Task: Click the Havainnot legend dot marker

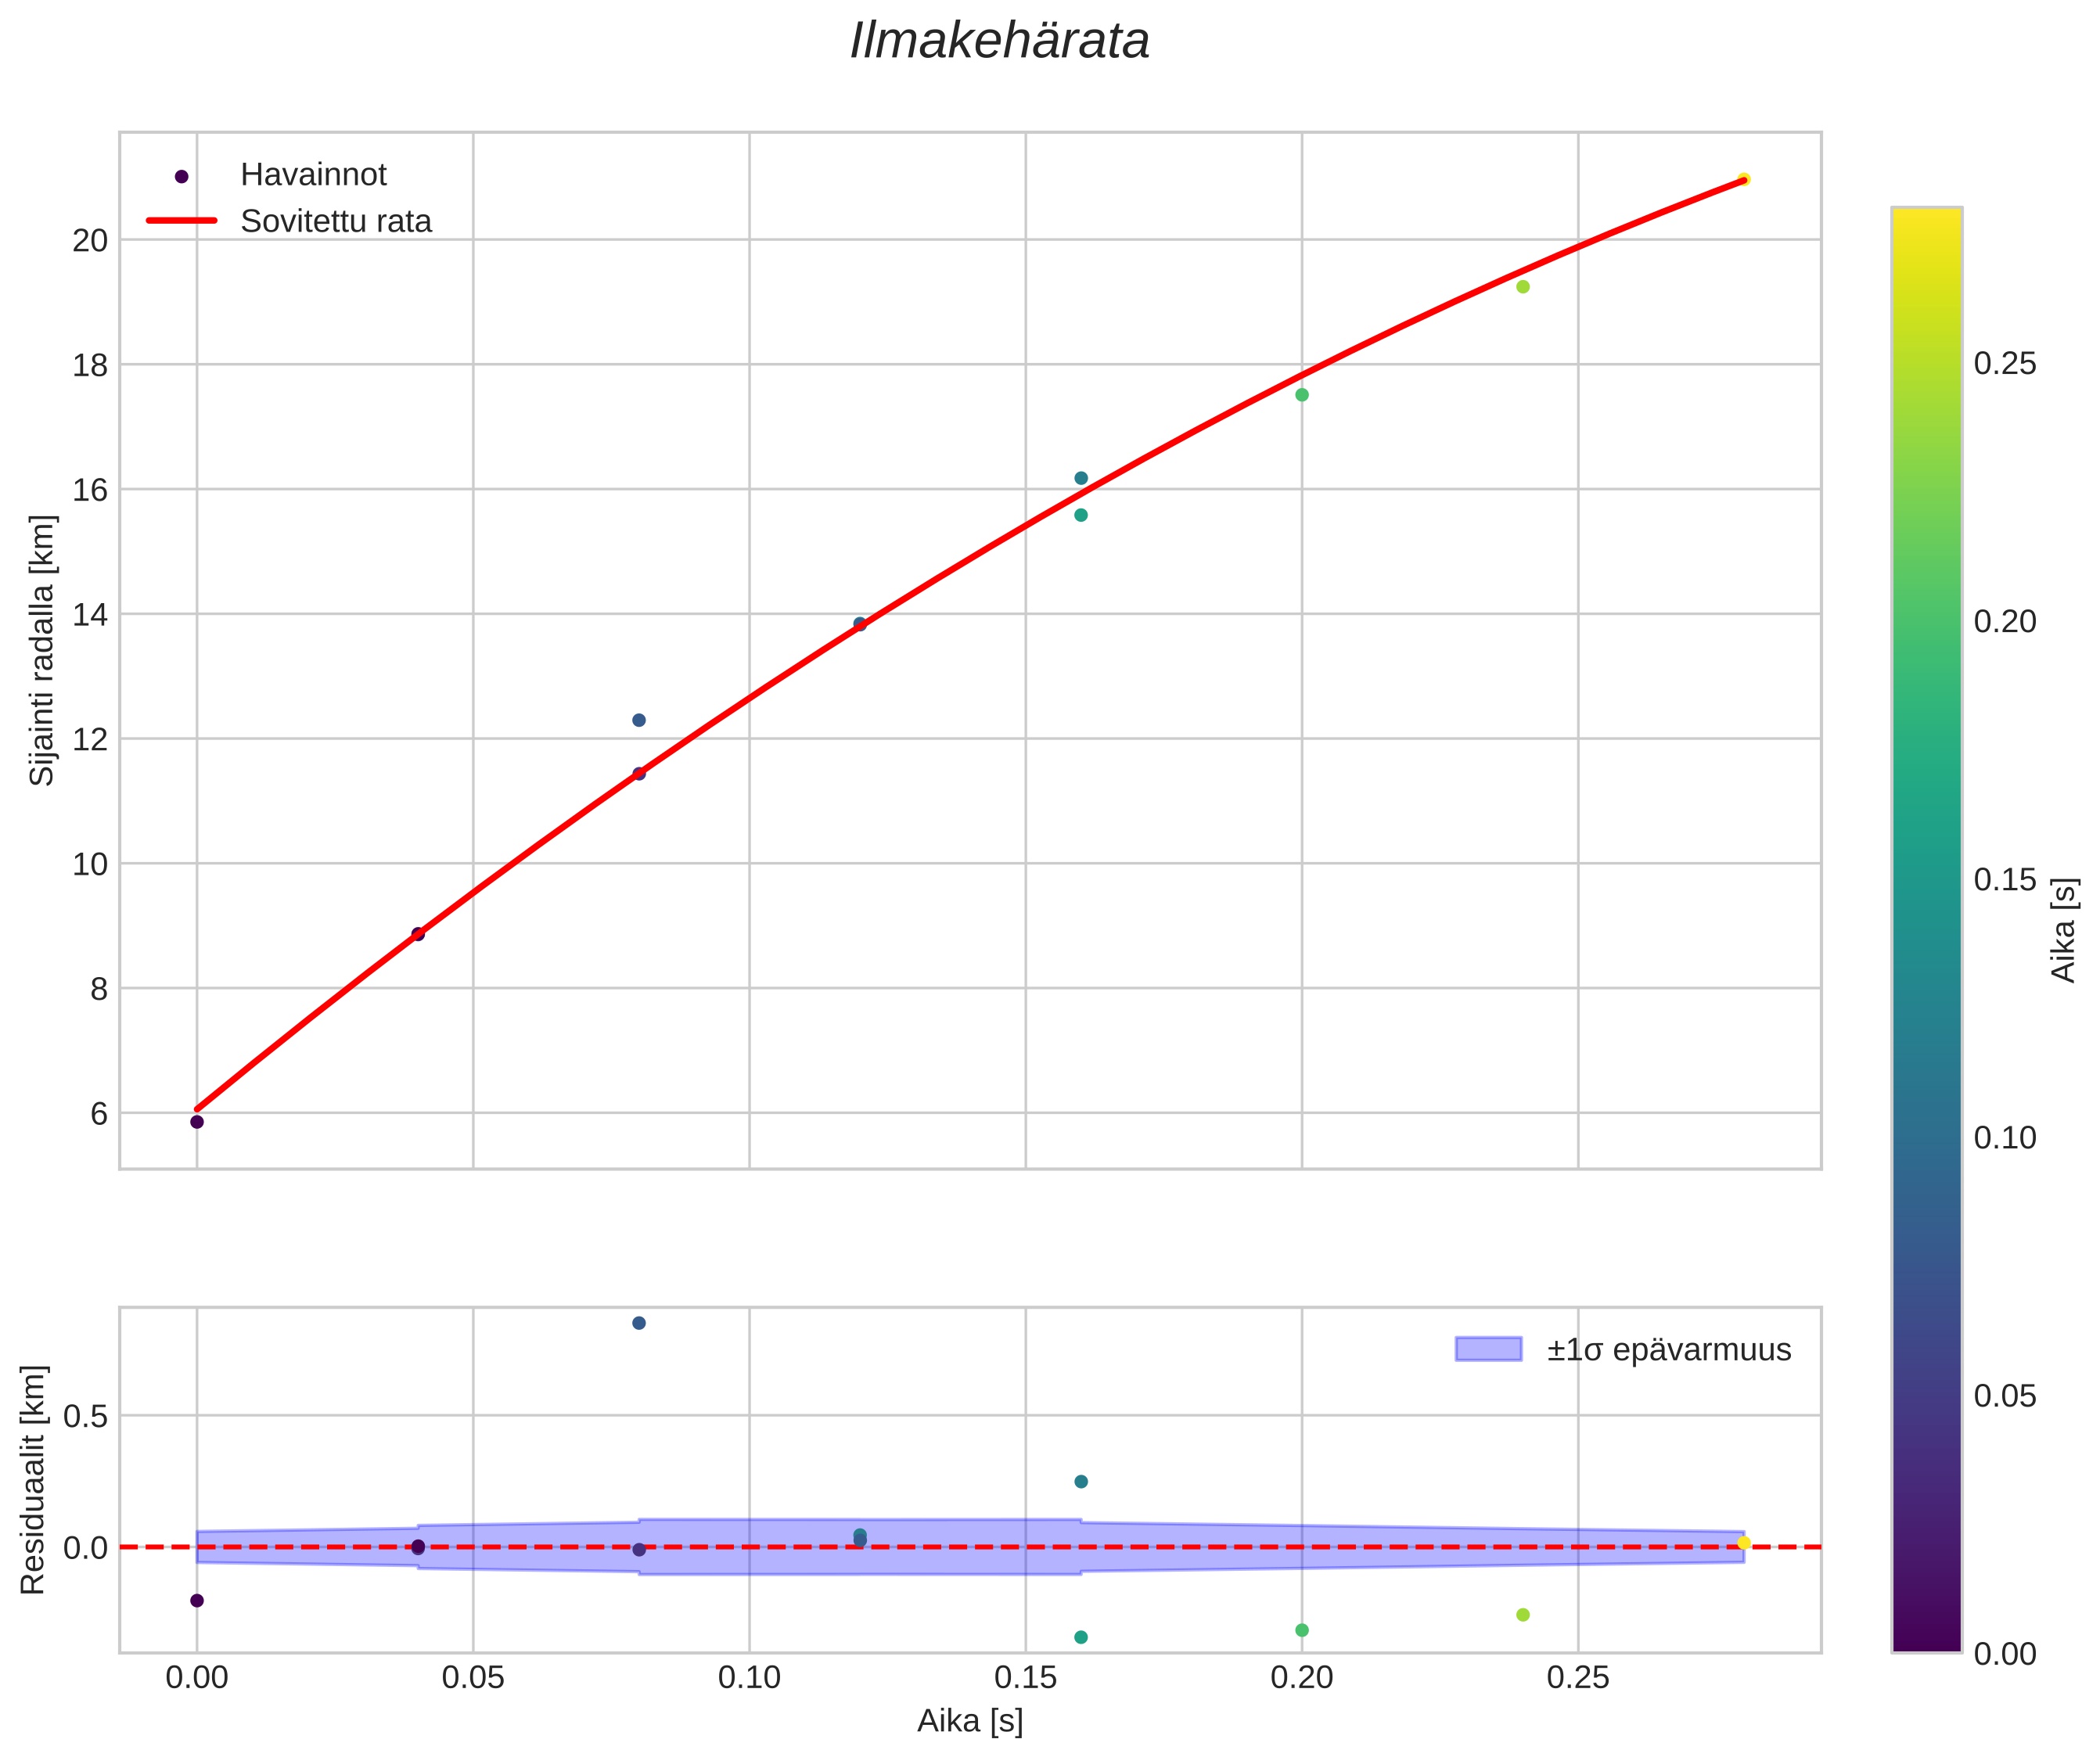Action: coord(181,176)
